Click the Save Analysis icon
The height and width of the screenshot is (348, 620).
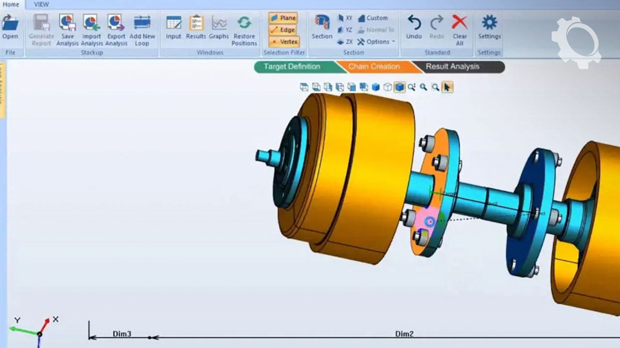click(67, 29)
